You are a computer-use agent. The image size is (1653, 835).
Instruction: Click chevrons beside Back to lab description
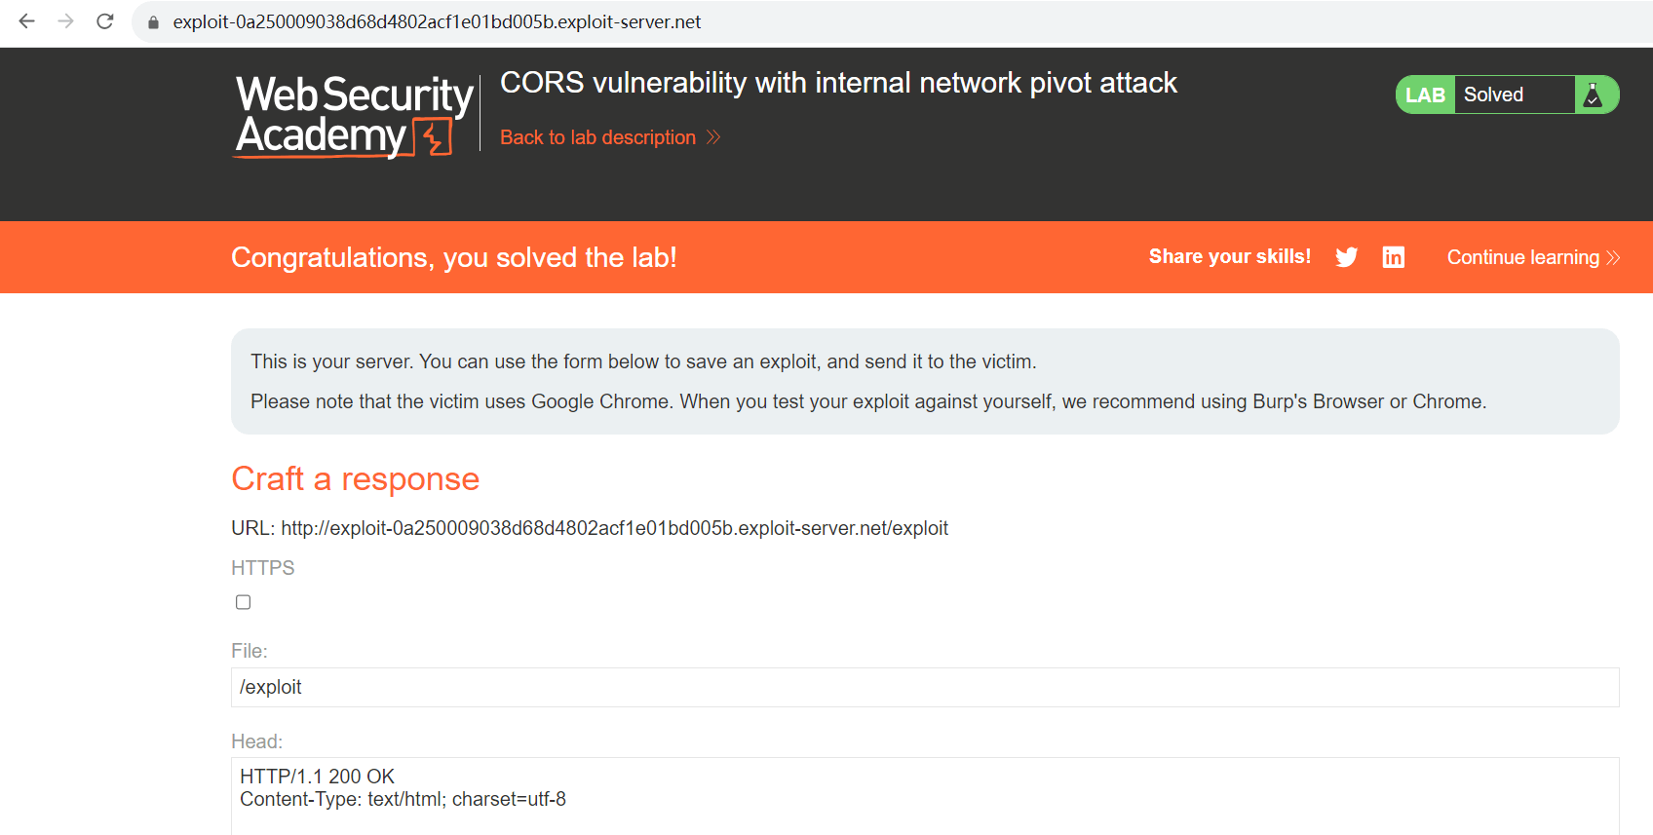[713, 137]
